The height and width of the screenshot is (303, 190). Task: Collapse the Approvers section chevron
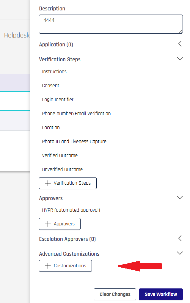180,197
